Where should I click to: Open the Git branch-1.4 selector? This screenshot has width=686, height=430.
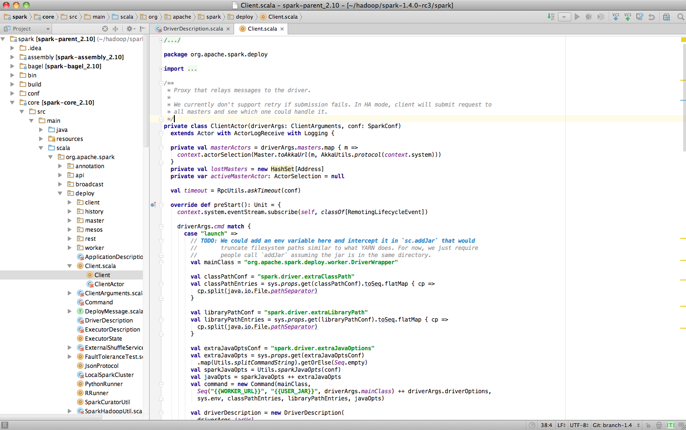pyautogui.click(x=616, y=425)
